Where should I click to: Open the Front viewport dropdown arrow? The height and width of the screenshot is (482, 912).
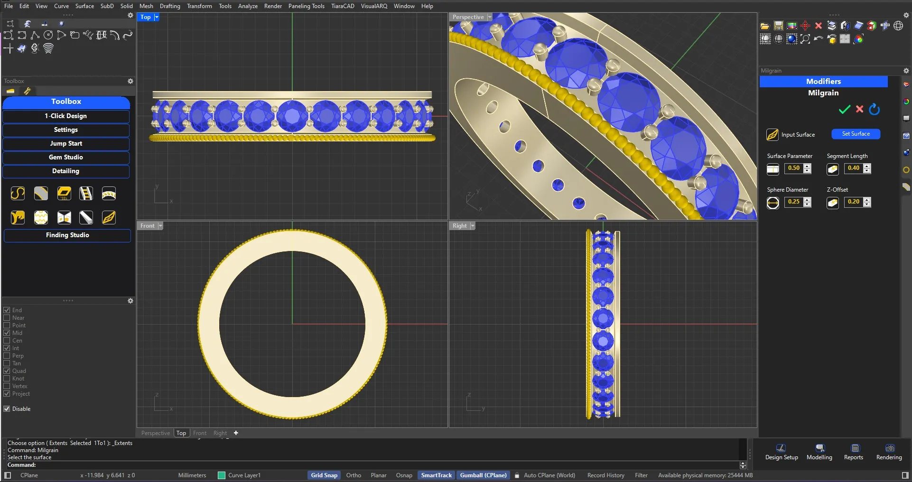[x=160, y=226]
